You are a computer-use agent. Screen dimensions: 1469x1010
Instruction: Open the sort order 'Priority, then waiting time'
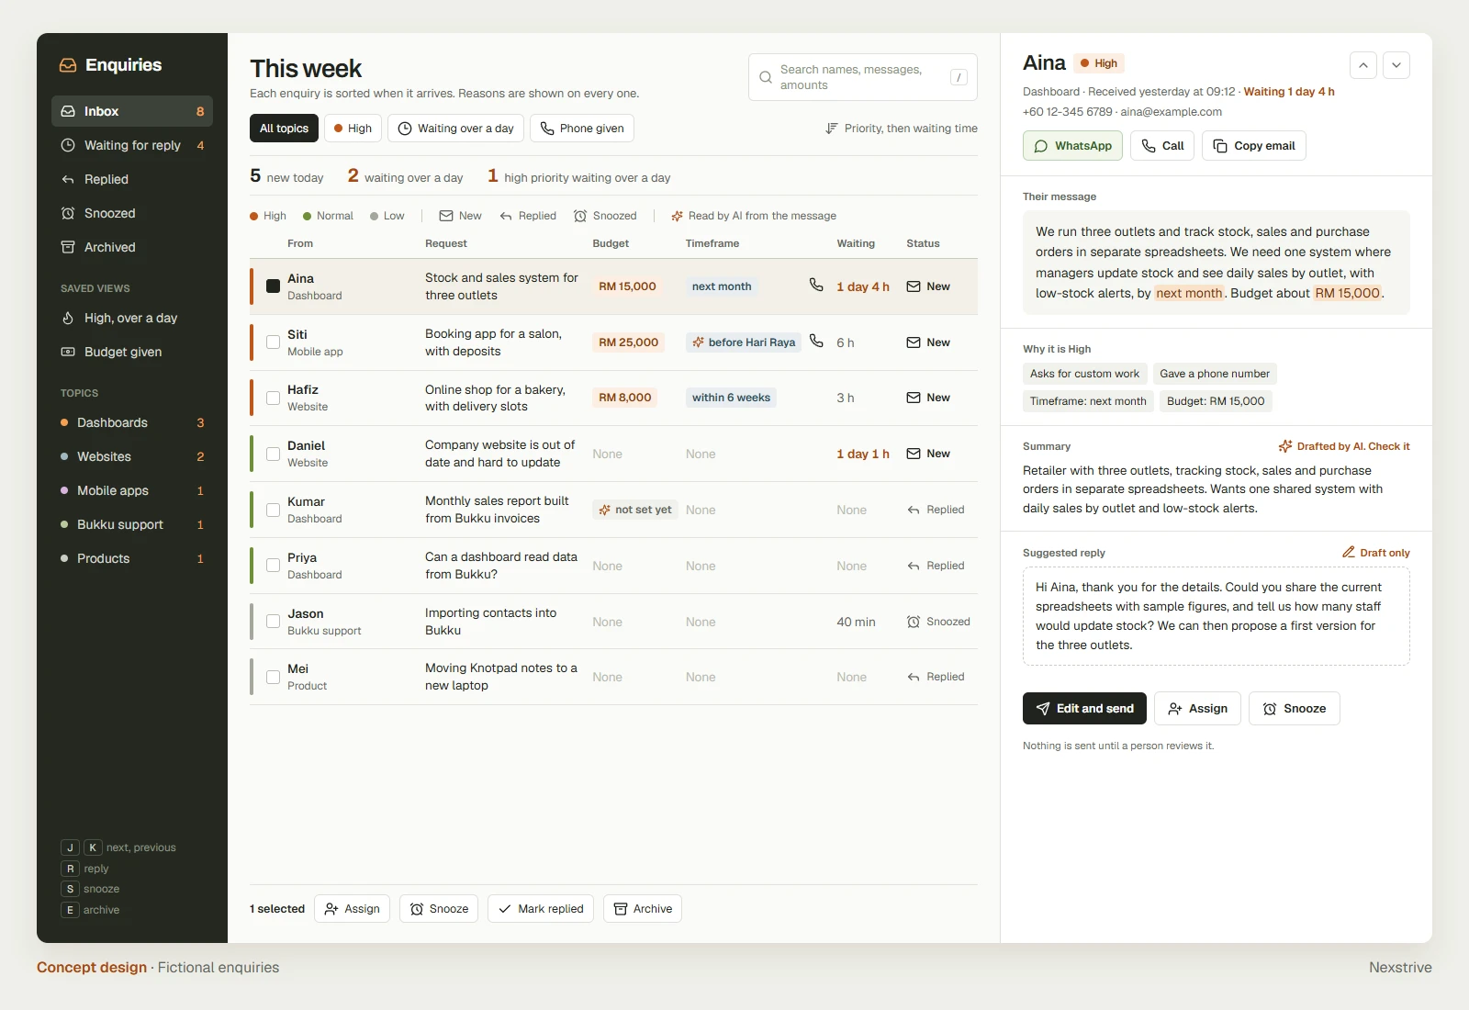(901, 129)
